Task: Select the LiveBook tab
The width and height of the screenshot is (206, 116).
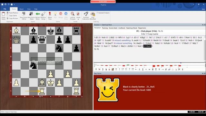Action: (x=122, y=28)
